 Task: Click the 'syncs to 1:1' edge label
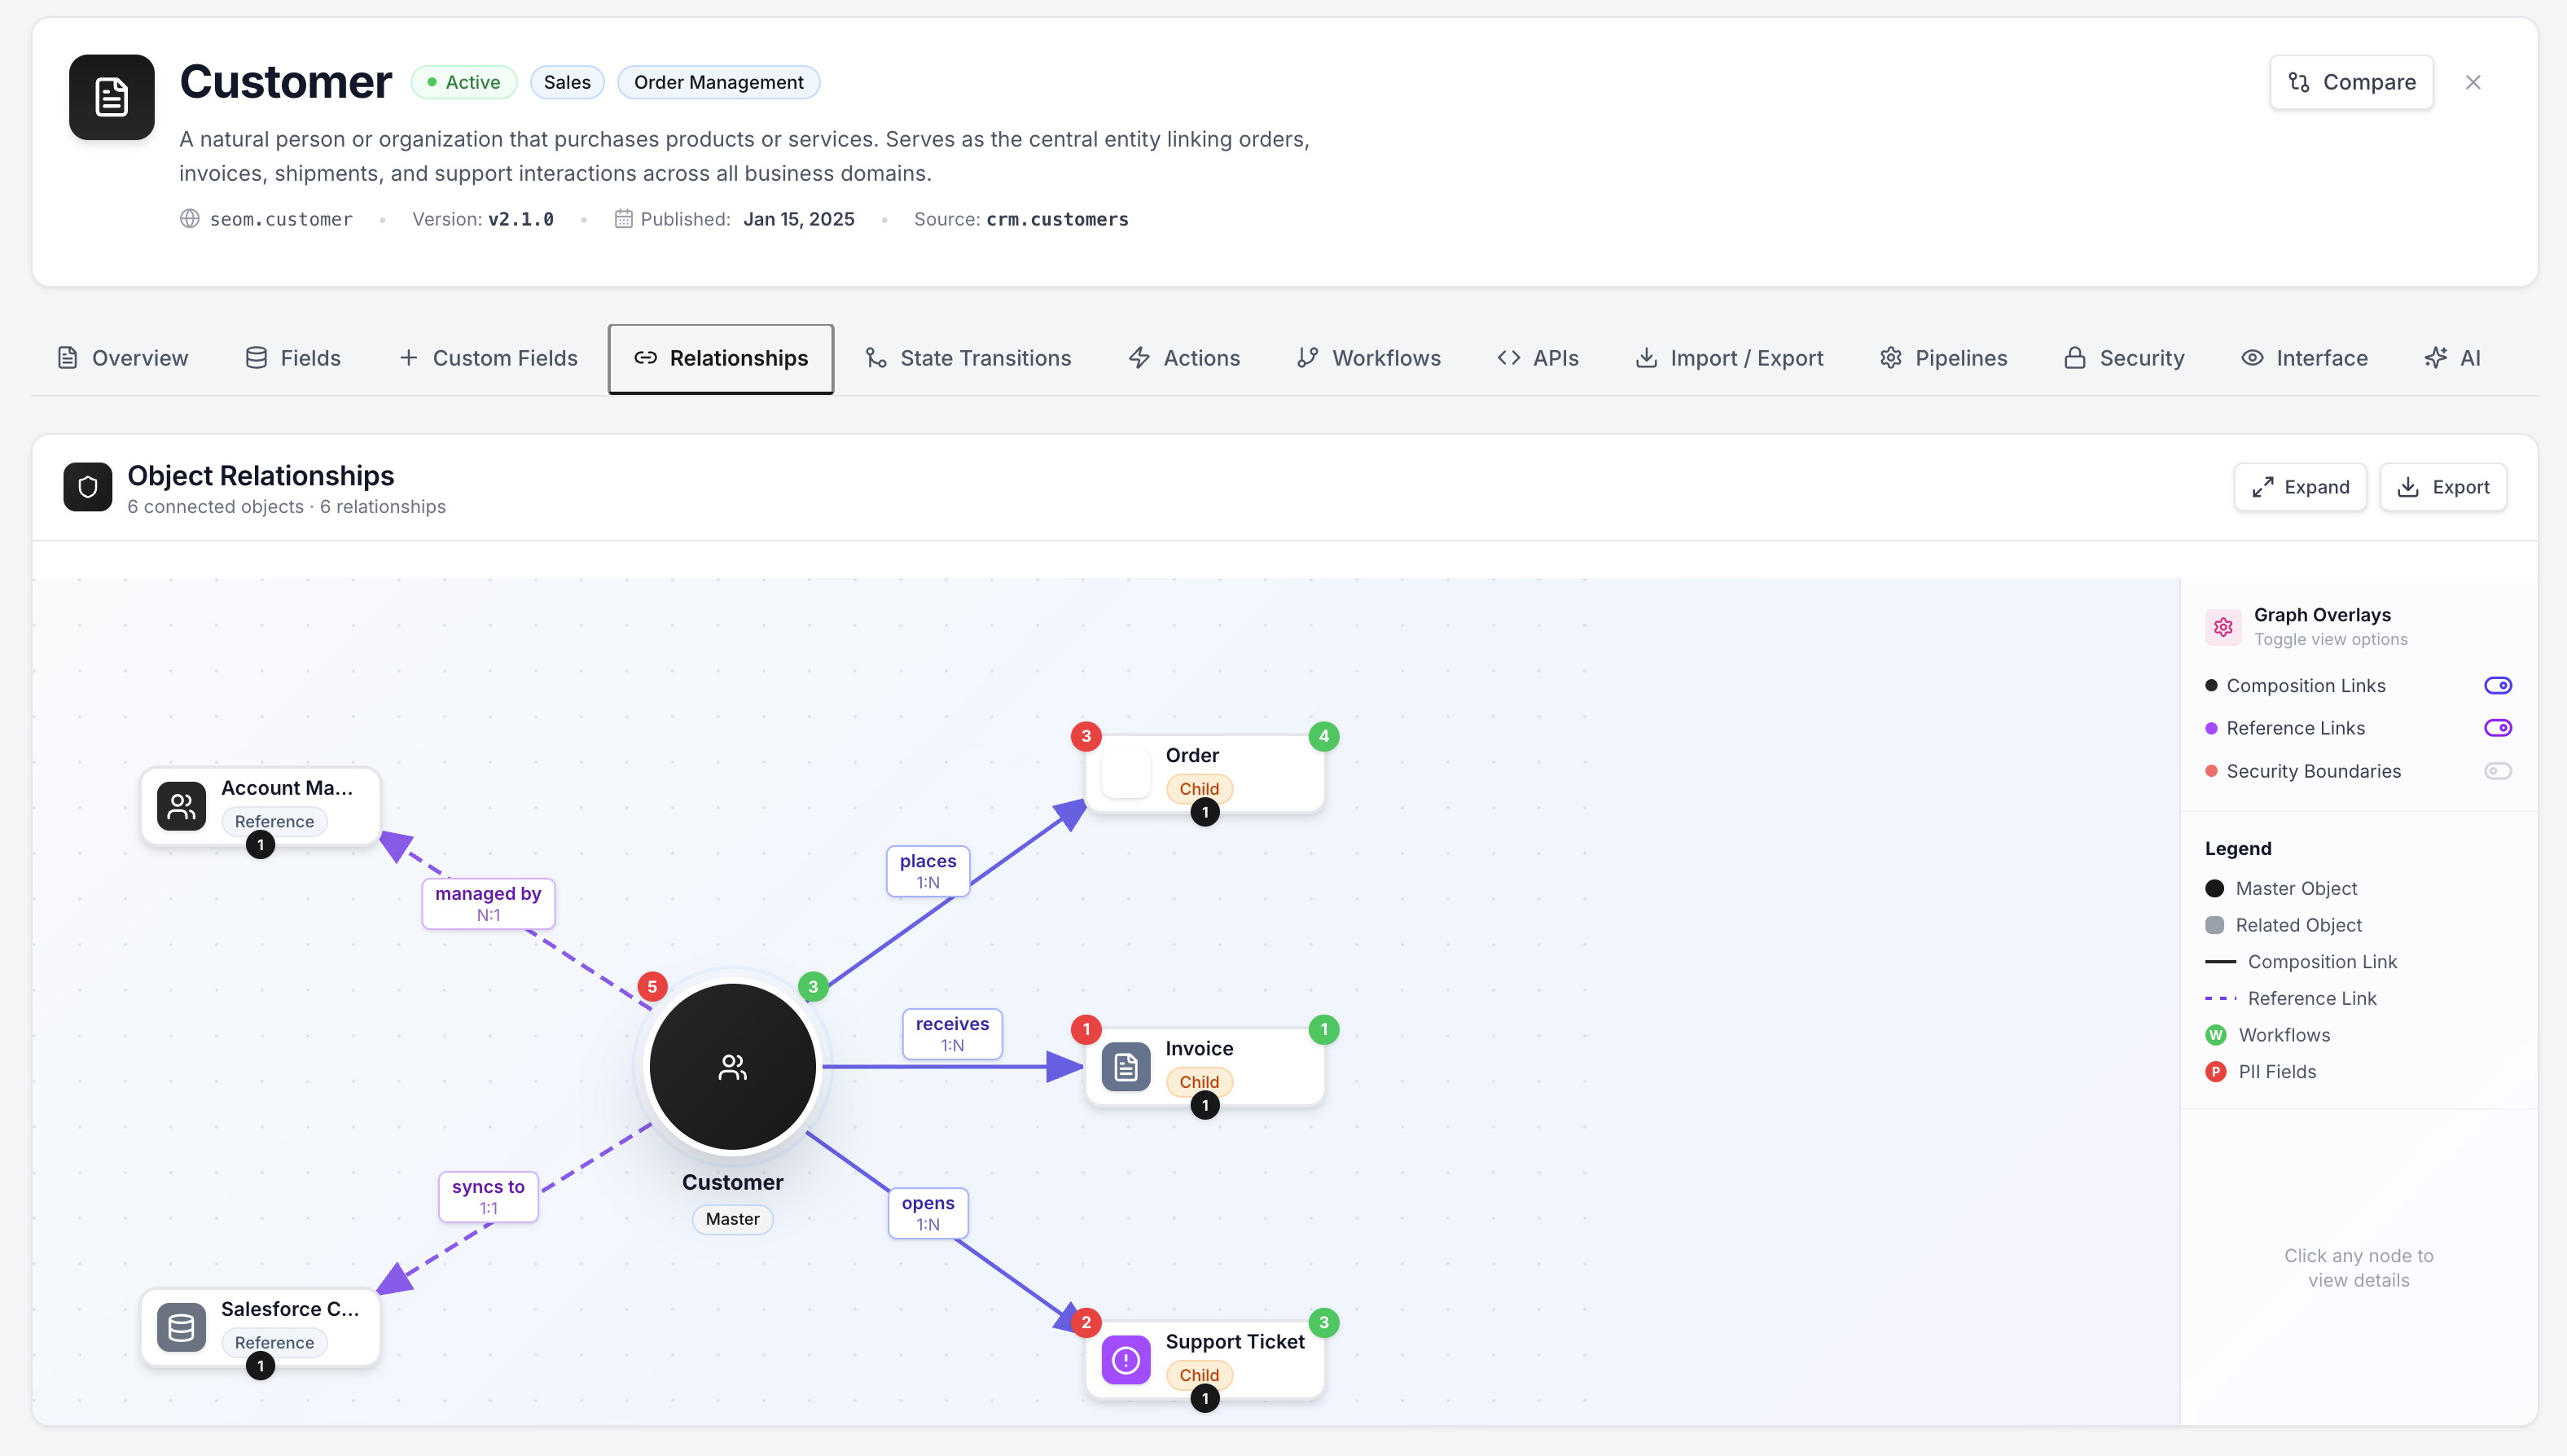488,1196
